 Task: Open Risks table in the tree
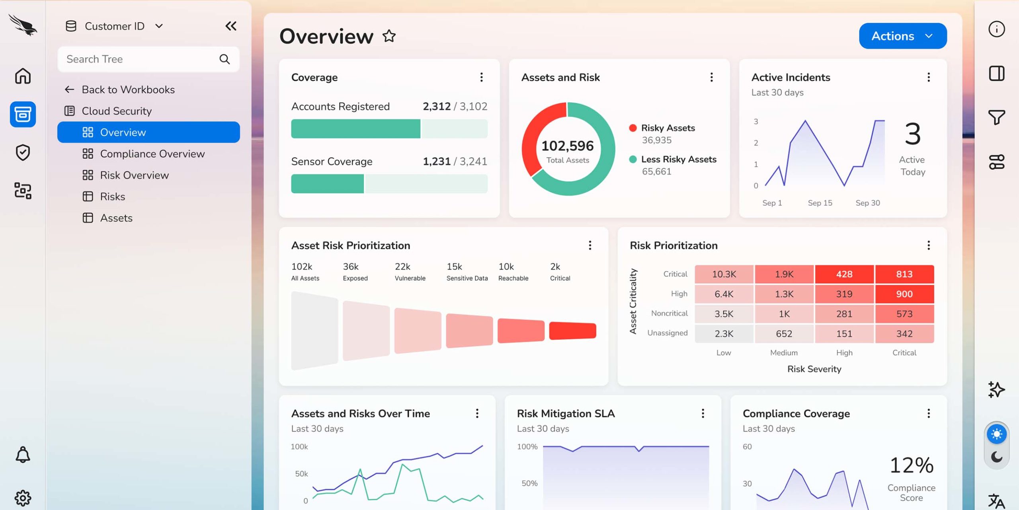(x=148, y=197)
